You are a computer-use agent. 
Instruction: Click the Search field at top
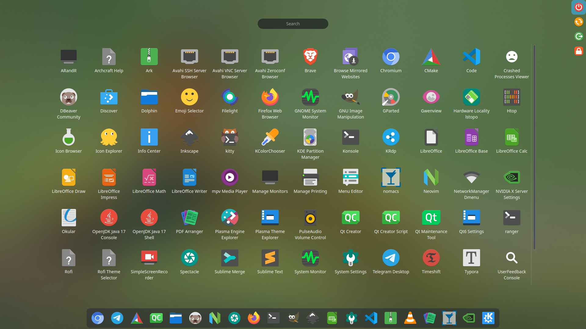293,24
